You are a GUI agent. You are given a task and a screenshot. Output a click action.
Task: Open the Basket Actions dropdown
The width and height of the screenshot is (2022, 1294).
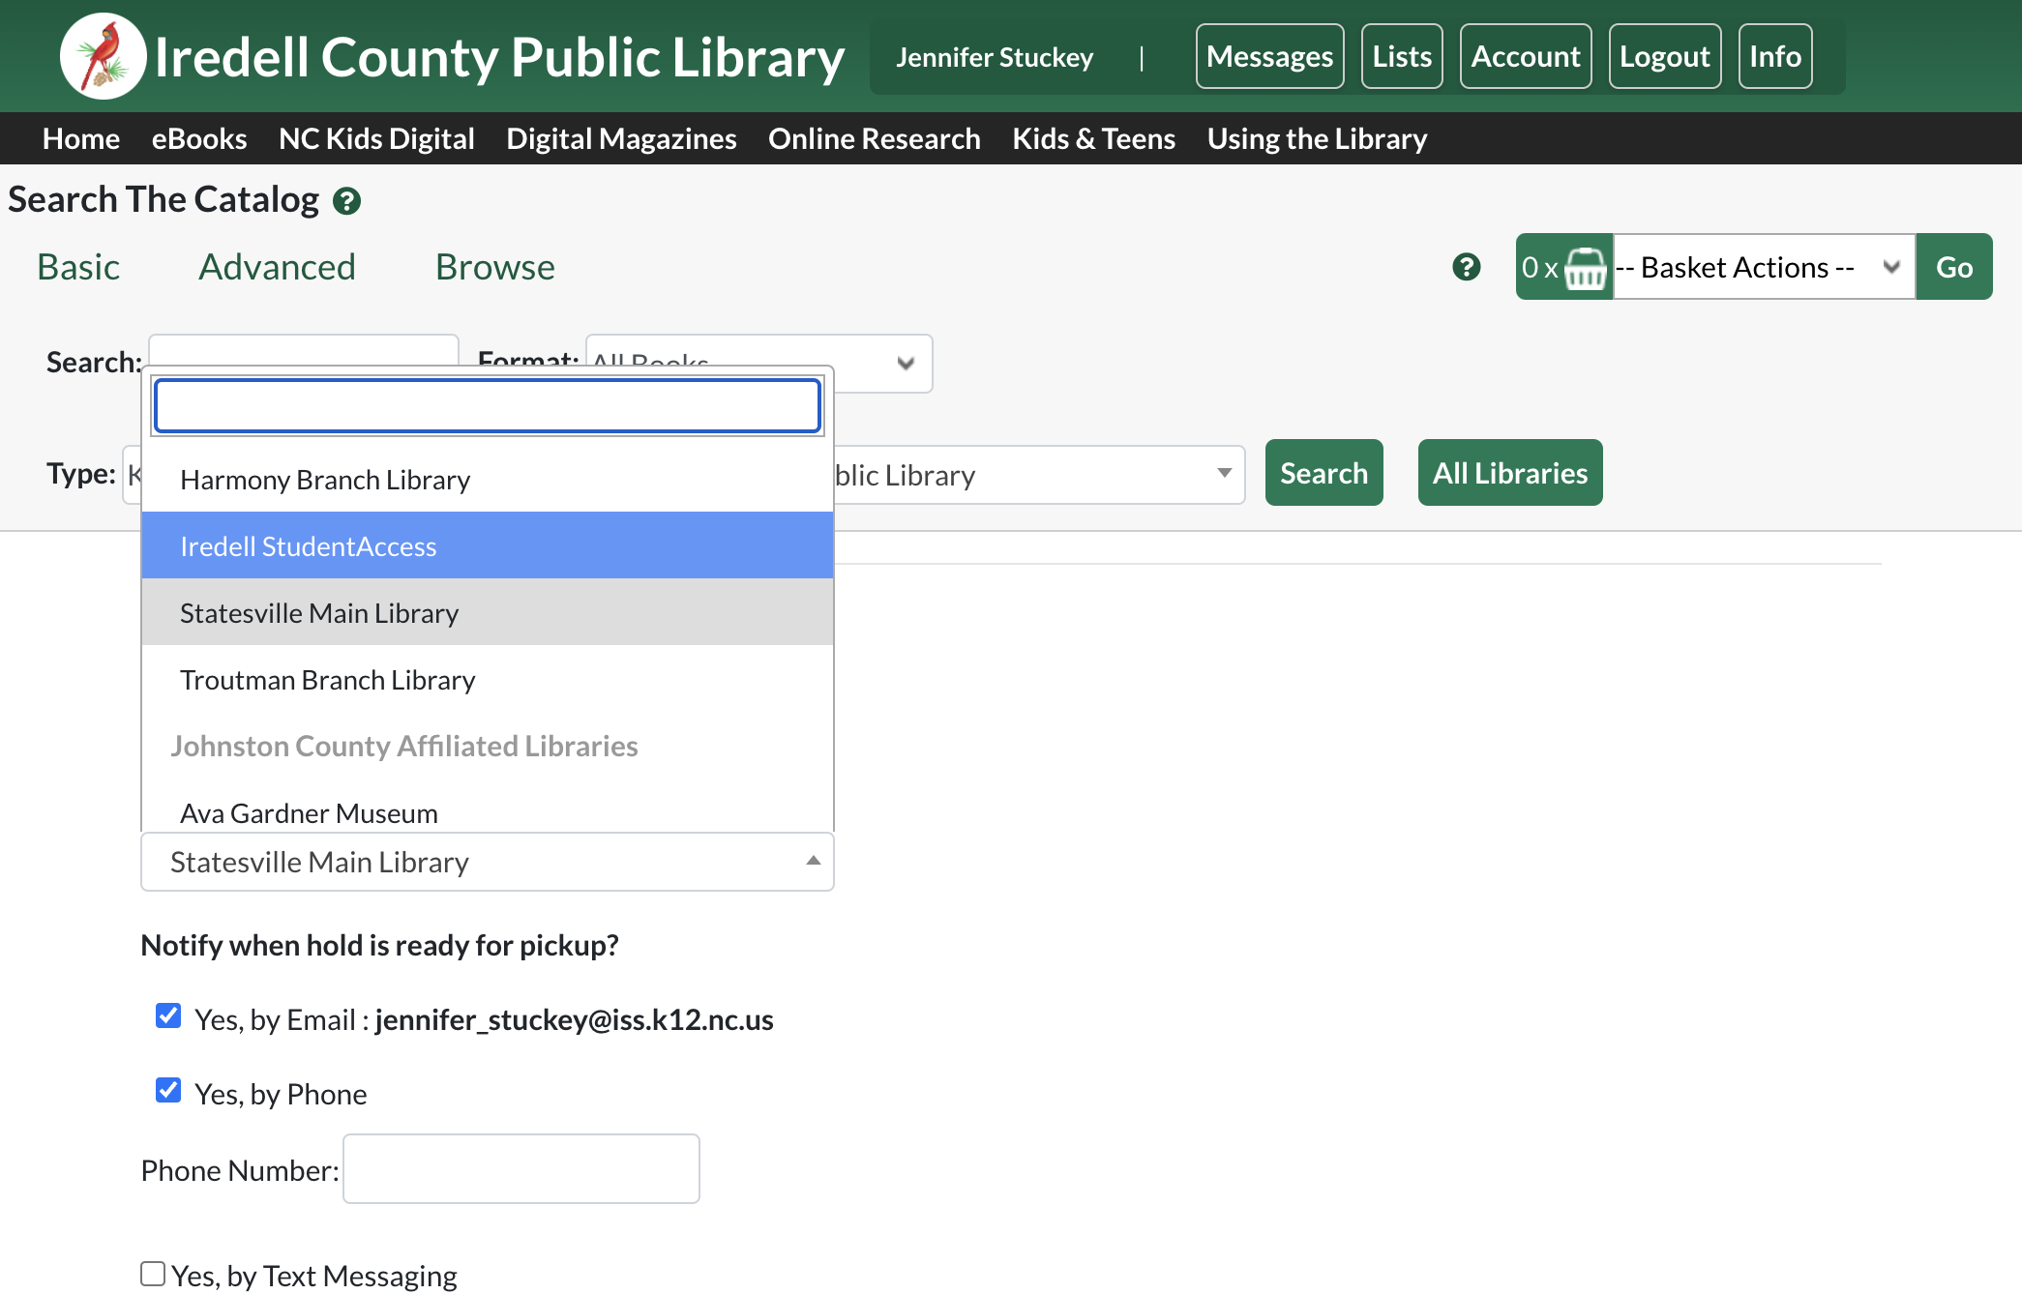click(1764, 267)
